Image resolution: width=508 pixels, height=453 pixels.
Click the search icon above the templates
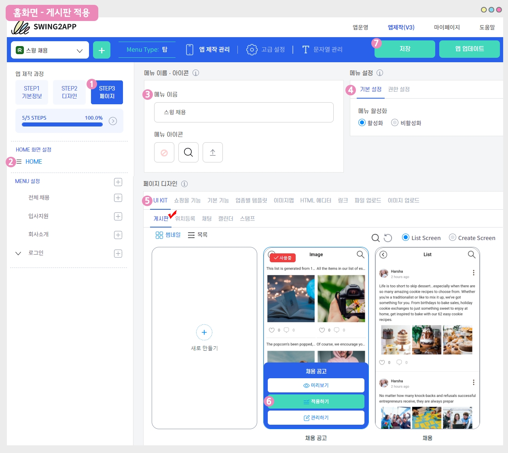point(375,238)
